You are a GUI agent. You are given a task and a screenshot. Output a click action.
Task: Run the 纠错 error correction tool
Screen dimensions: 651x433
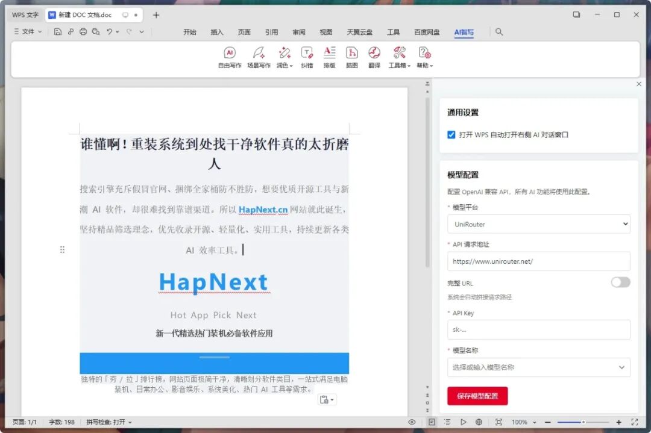pyautogui.click(x=307, y=57)
